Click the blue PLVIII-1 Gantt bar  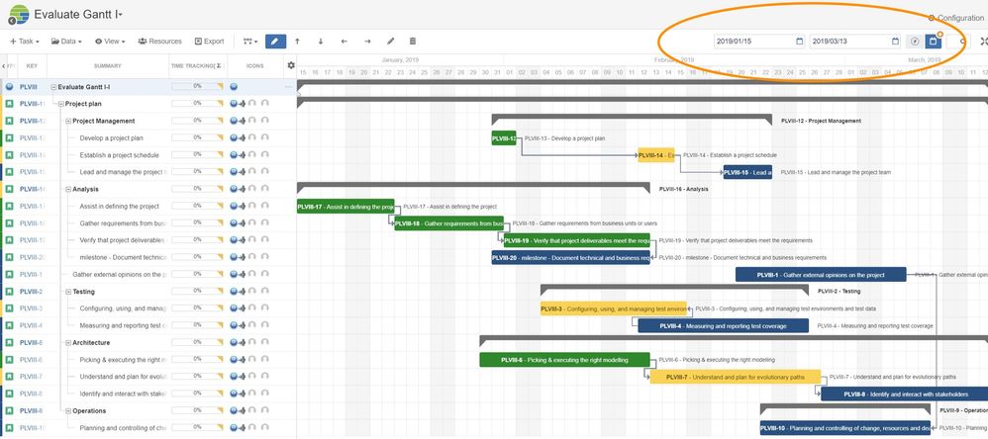point(821,275)
